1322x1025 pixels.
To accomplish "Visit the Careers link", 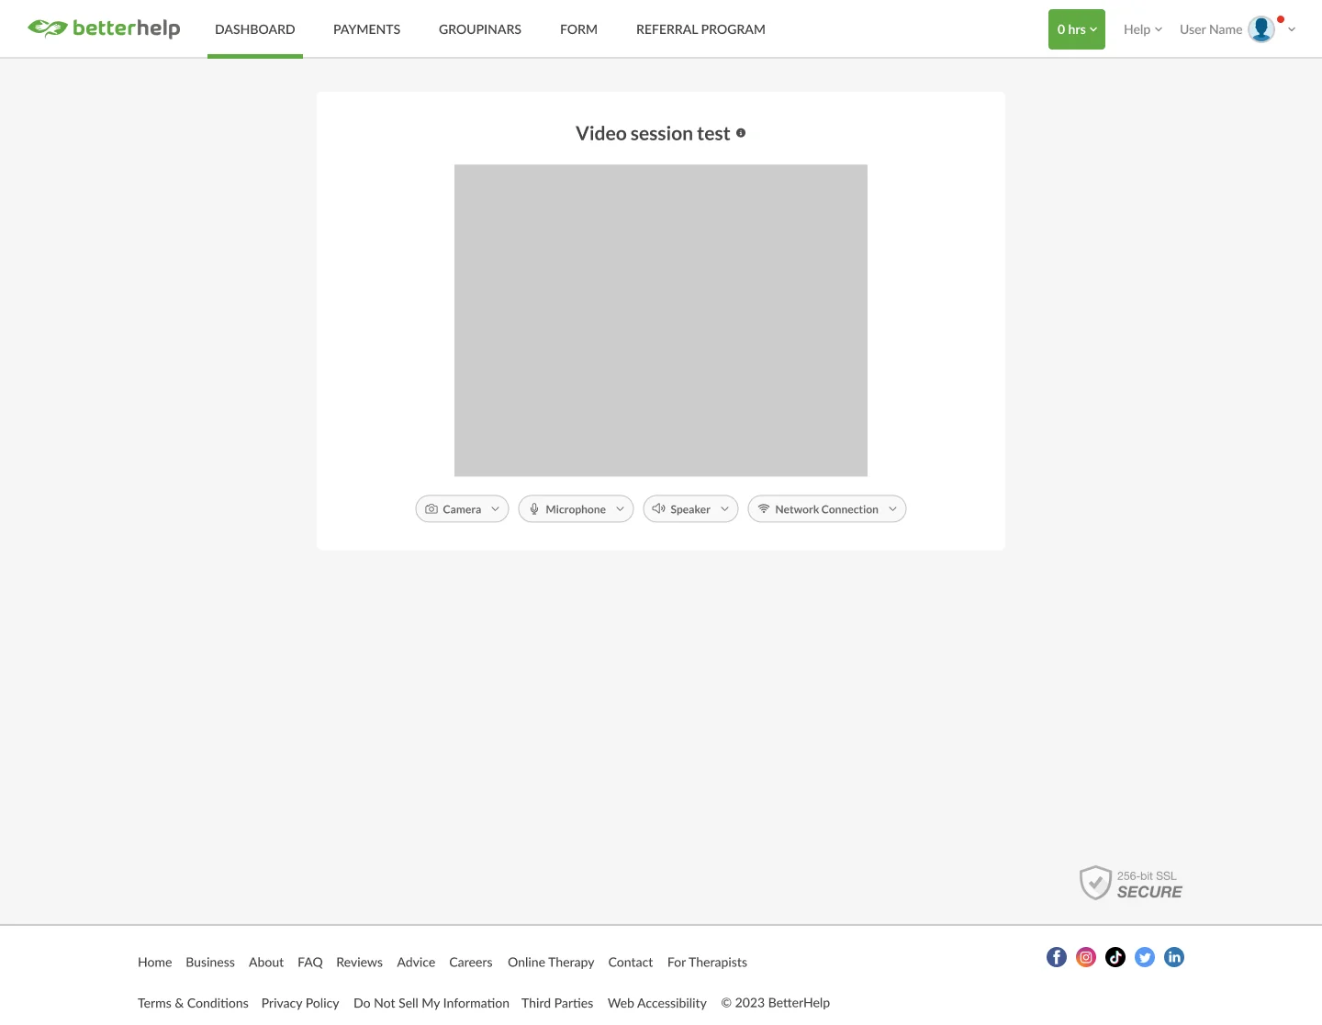I will click(471, 963).
